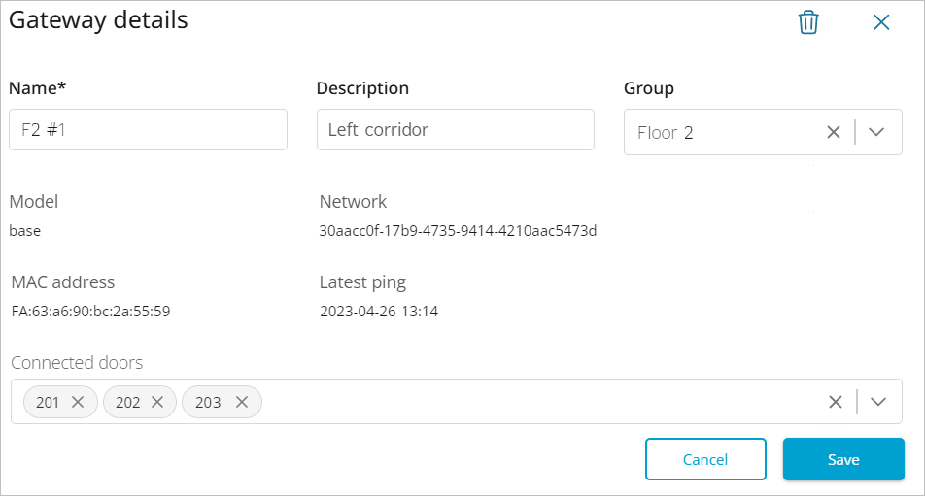Screen dimensions: 925x496
Task: Remove door 201 from connected doors
Action: pos(79,402)
